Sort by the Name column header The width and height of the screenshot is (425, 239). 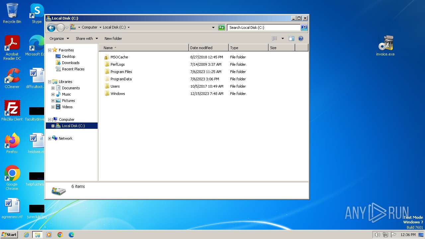(143, 48)
